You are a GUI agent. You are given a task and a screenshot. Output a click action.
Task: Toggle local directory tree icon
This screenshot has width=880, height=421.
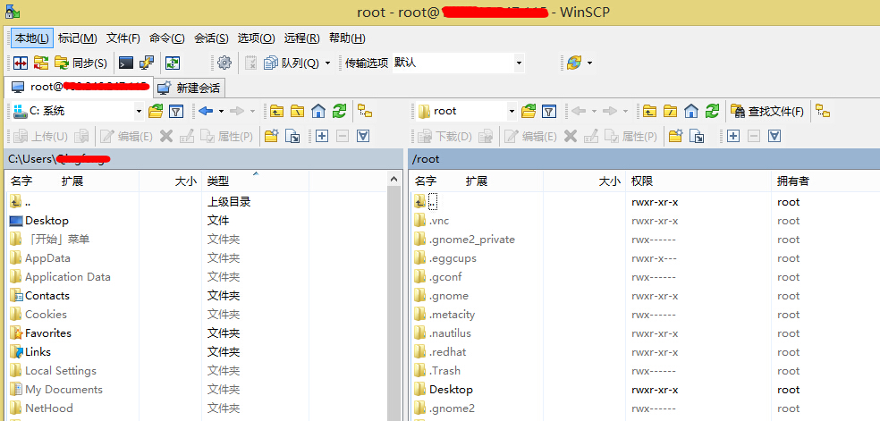[366, 111]
